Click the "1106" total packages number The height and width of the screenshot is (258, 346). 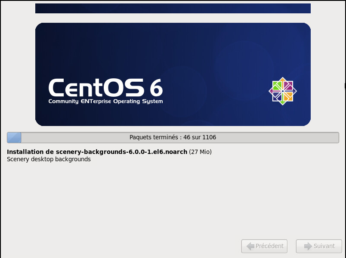coord(209,138)
